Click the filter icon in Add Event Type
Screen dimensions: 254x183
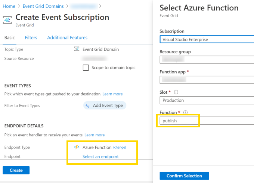coord(88,106)
